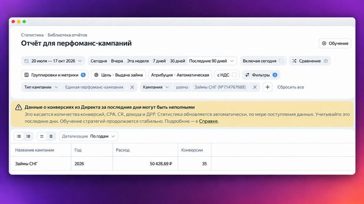
Task: Click the Сравнение shuffle icon
Action: coord(294,61)
